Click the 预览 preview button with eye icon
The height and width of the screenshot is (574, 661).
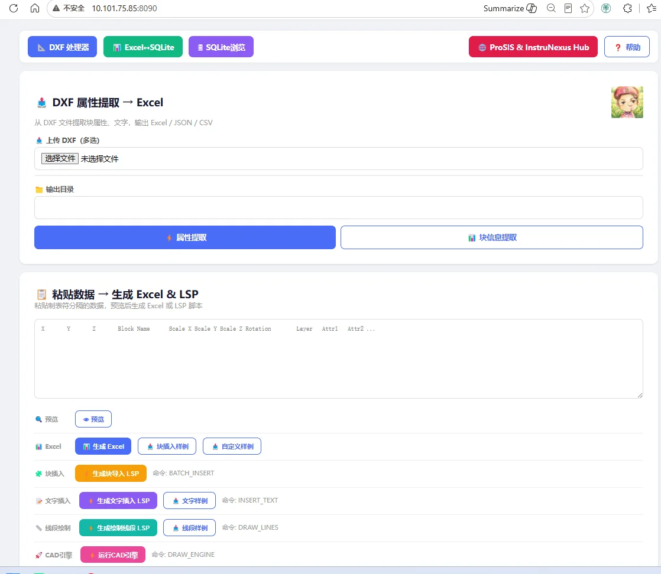coord(93,419)
